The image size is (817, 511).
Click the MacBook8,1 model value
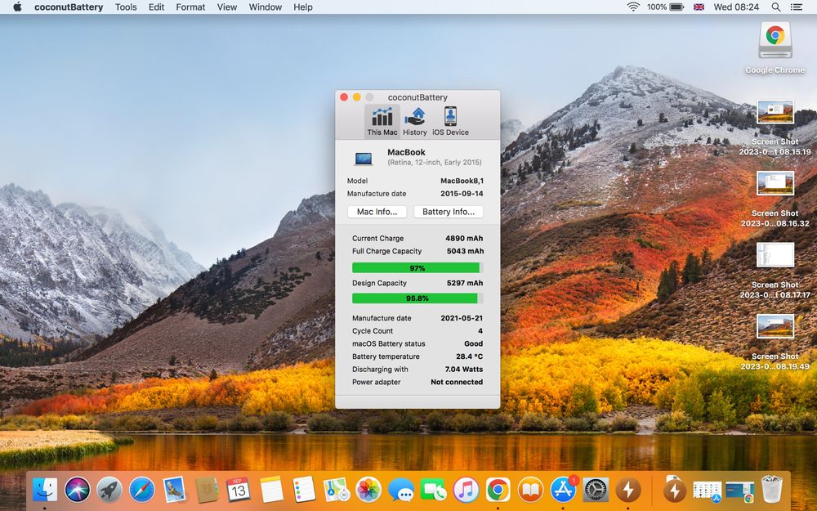[x=462, y=181]
